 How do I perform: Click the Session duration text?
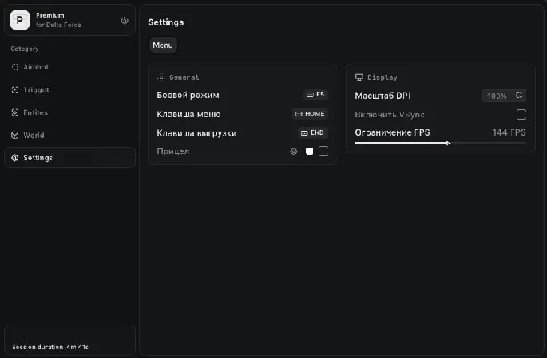coord(50,348)
